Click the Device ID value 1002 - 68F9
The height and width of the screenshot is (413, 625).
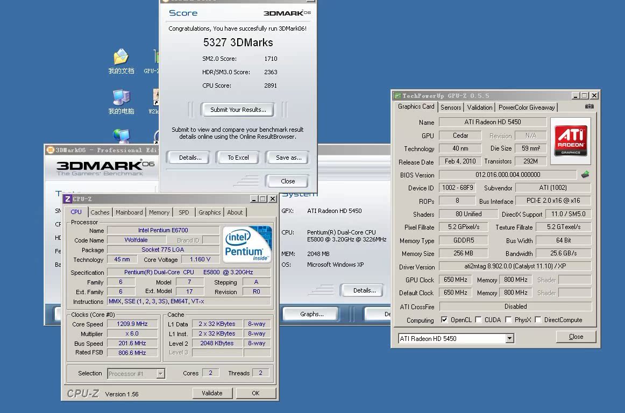point(457,187)
